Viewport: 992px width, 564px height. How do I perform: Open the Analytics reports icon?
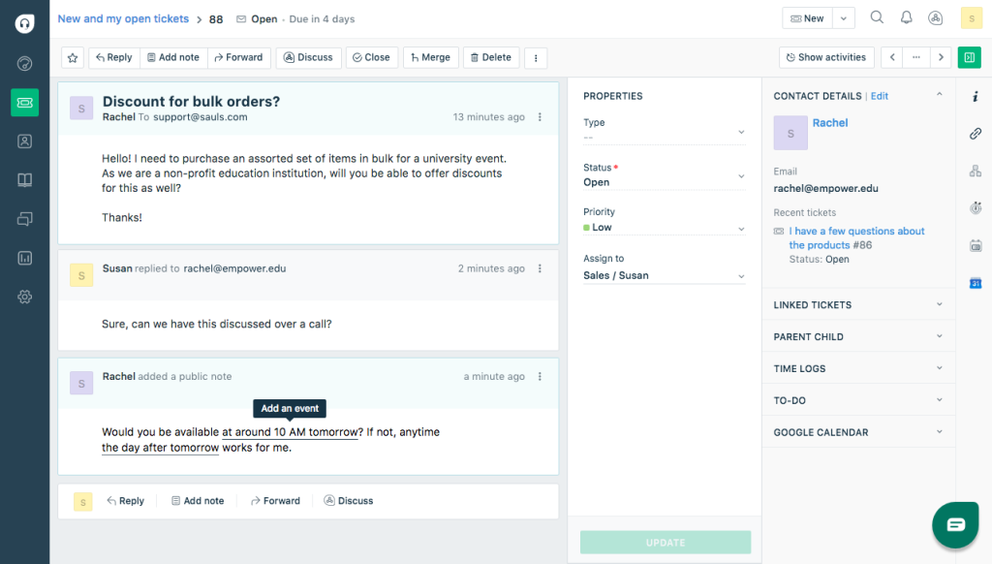click(24, 258)
